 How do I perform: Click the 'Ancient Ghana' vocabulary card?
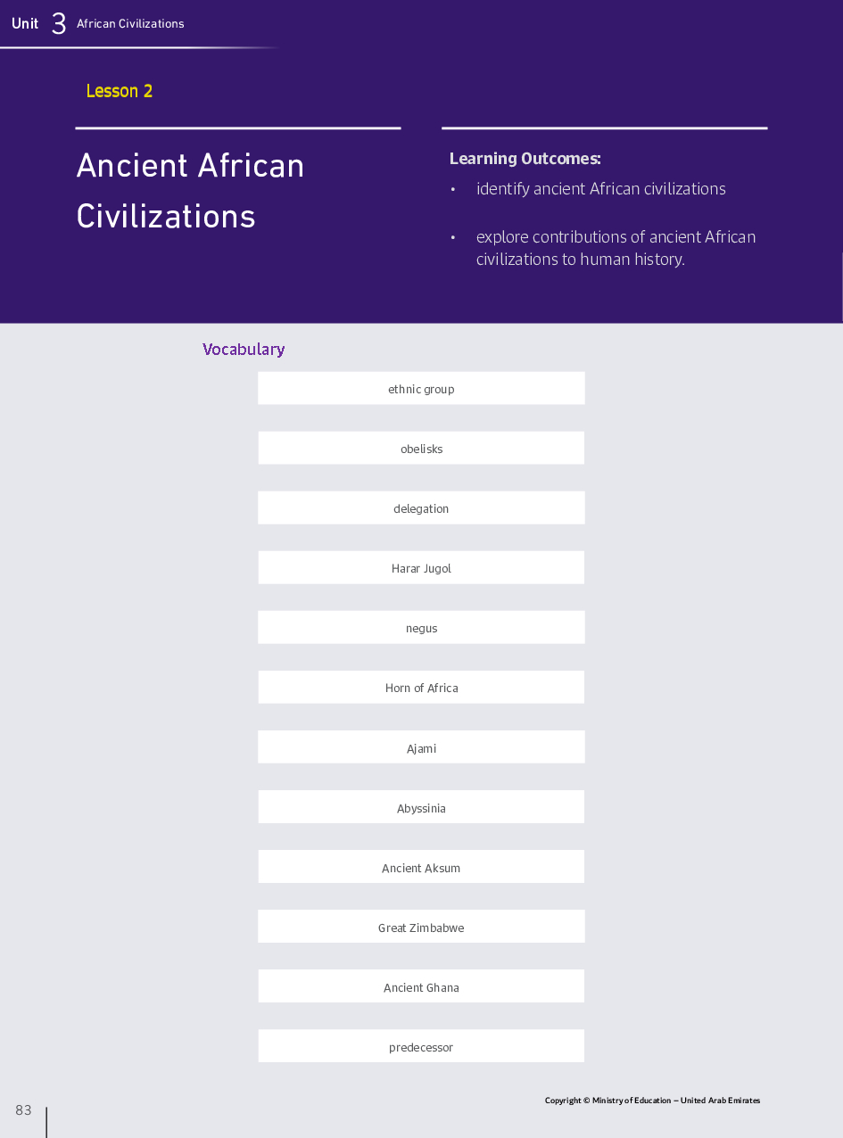coord(421,986)
